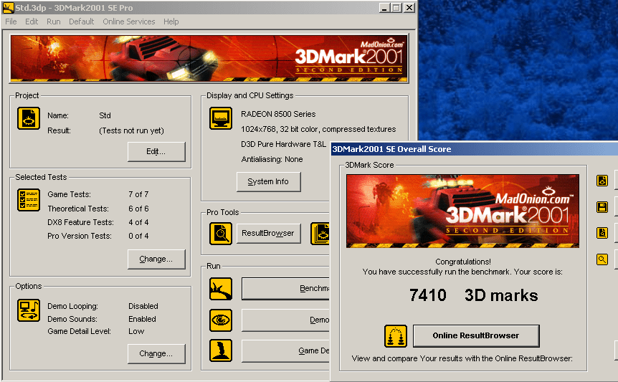Click the 'Tests not run yet' result text

pos(132,130)
